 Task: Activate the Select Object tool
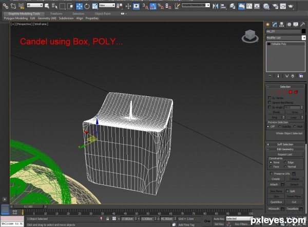pyautogui.click(x=47, y=6)
